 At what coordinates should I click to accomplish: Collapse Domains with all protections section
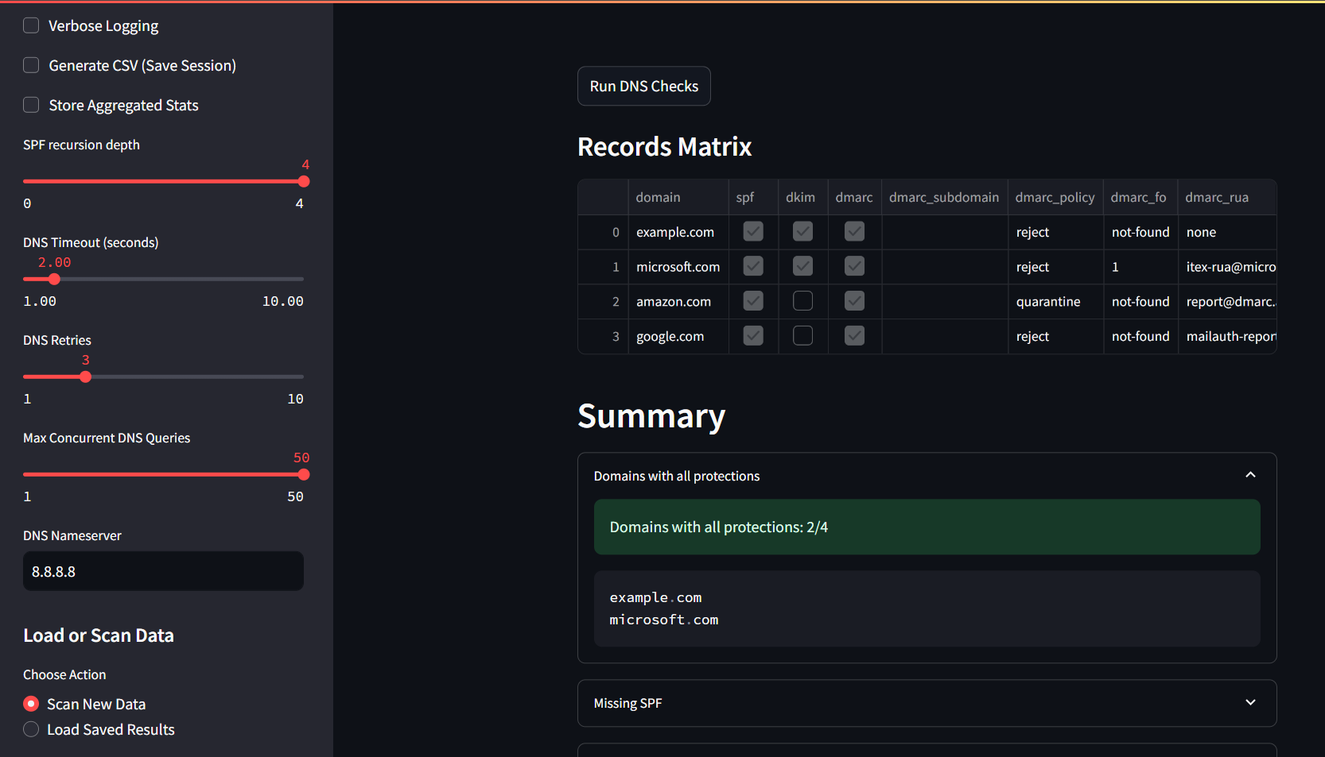pyautogui.click(x=1249, y=475)
